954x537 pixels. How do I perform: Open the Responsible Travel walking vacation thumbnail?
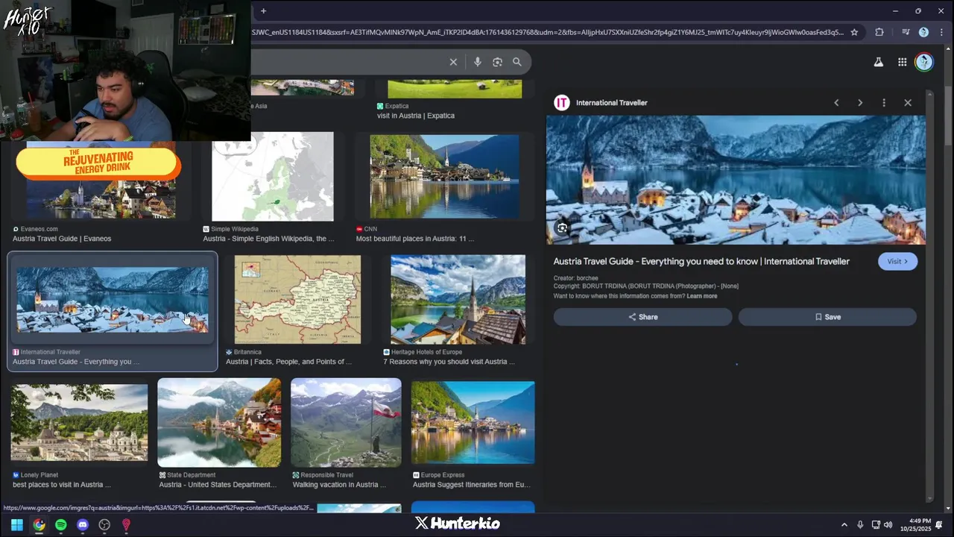click(x=346, y=423)
